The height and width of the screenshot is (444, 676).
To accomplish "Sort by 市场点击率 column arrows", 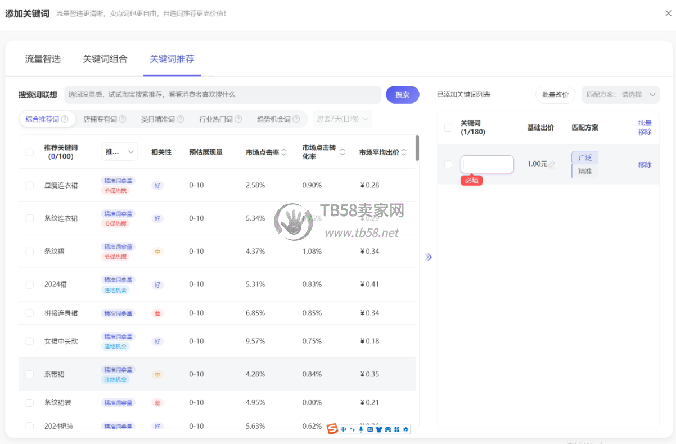I will click(283, 152).
